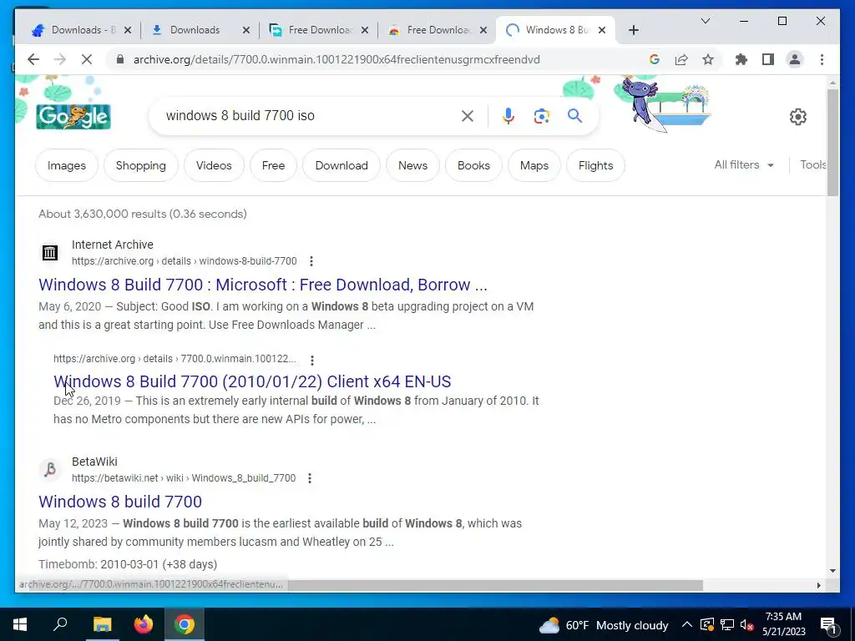This screenshot has width=855, height=641.
Task: Close the second Downloads tab
Action: pyautogui.click(x=246, y=30)
